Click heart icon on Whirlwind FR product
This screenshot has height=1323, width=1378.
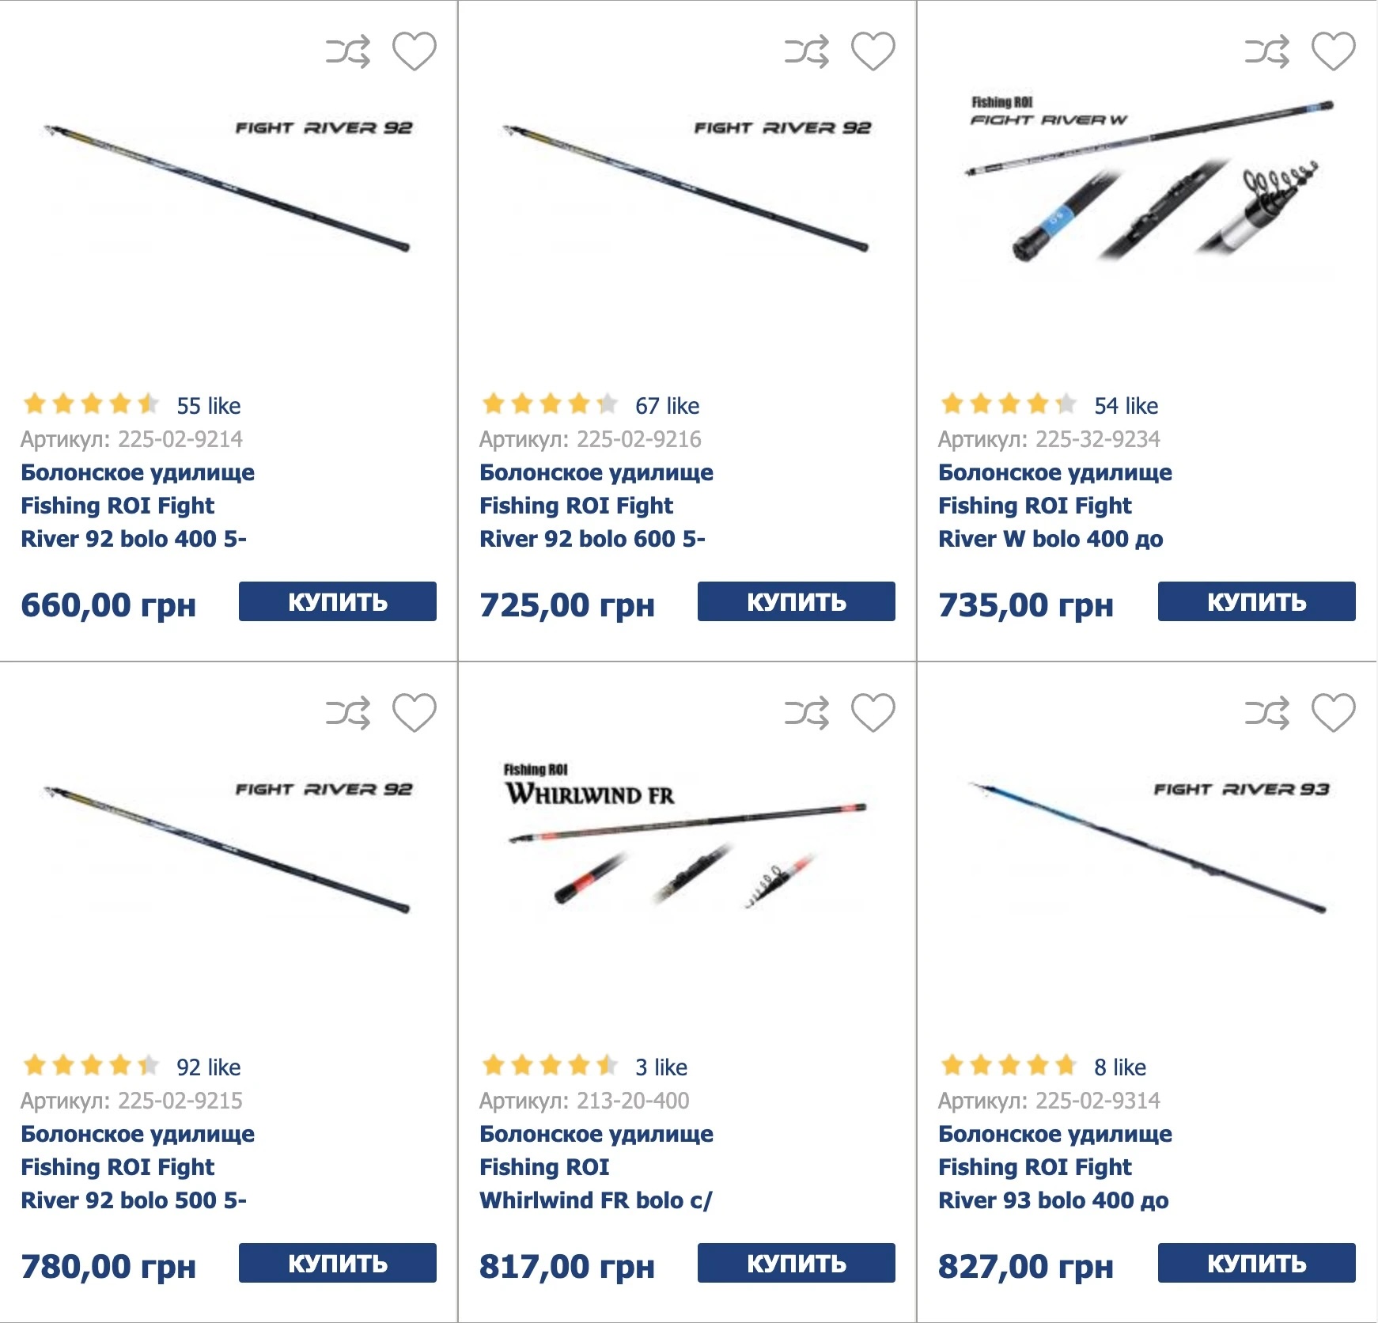point(873,713)
